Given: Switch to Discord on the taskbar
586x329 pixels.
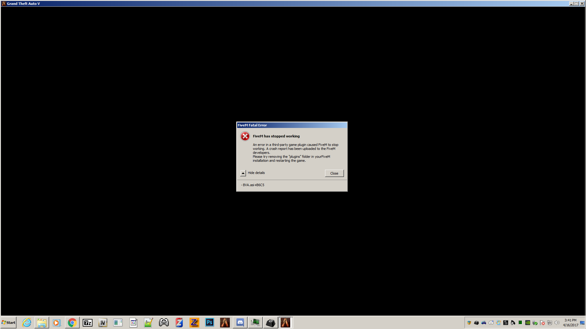Looking at the screenshot, I should click(240, 323).
